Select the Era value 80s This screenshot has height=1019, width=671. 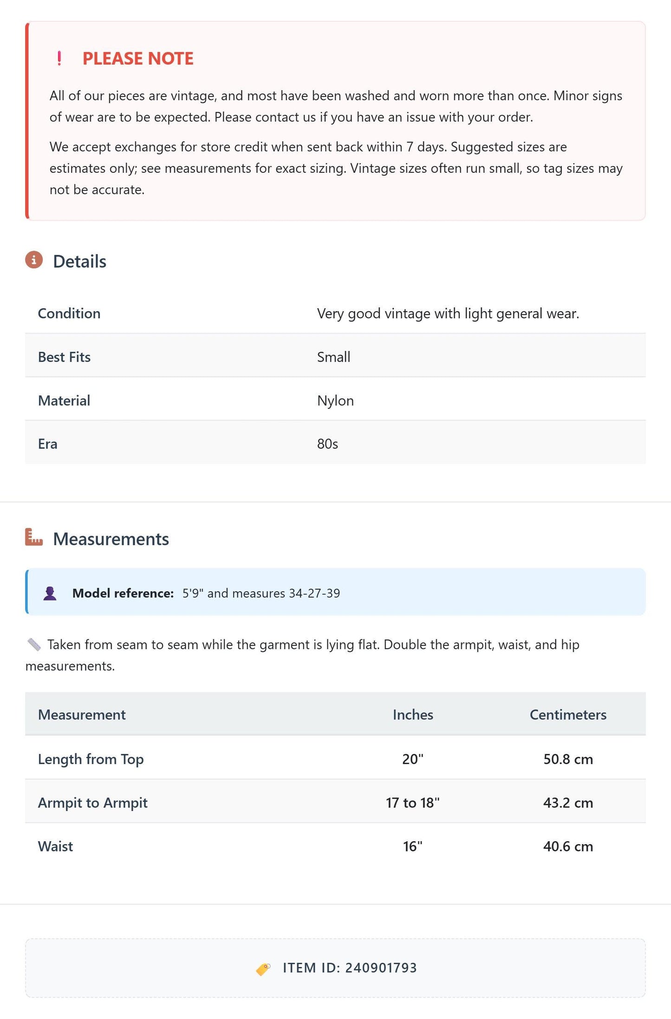click(x=327, y=444)
